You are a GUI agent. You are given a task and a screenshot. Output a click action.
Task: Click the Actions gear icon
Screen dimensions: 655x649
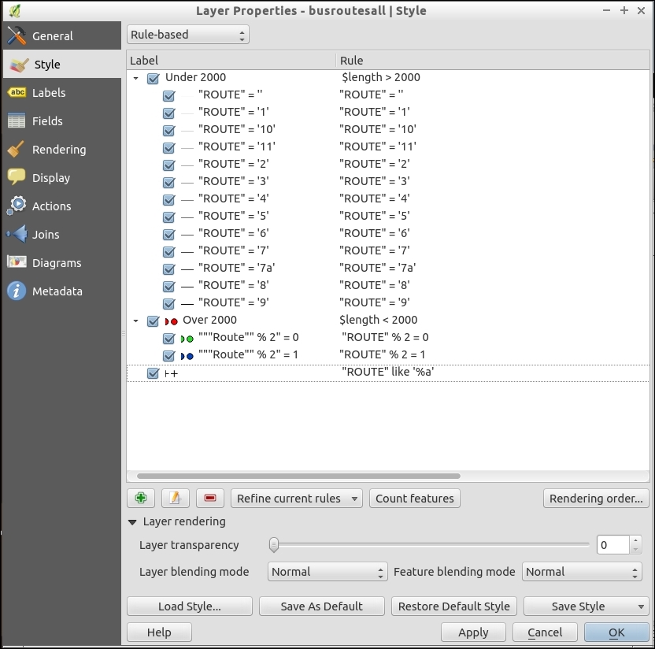17,206
